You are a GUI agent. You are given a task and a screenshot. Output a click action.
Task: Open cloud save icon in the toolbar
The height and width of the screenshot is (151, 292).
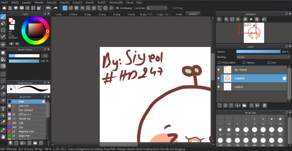point(4,8)
